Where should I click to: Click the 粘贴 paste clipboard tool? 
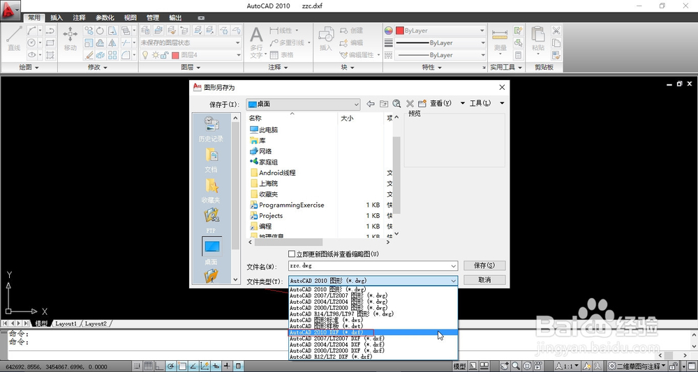click(x=537, y=39)
